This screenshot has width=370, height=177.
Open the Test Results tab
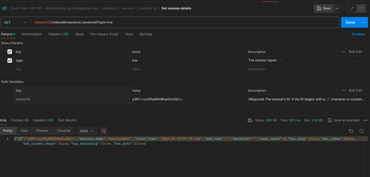coord(67,120)
